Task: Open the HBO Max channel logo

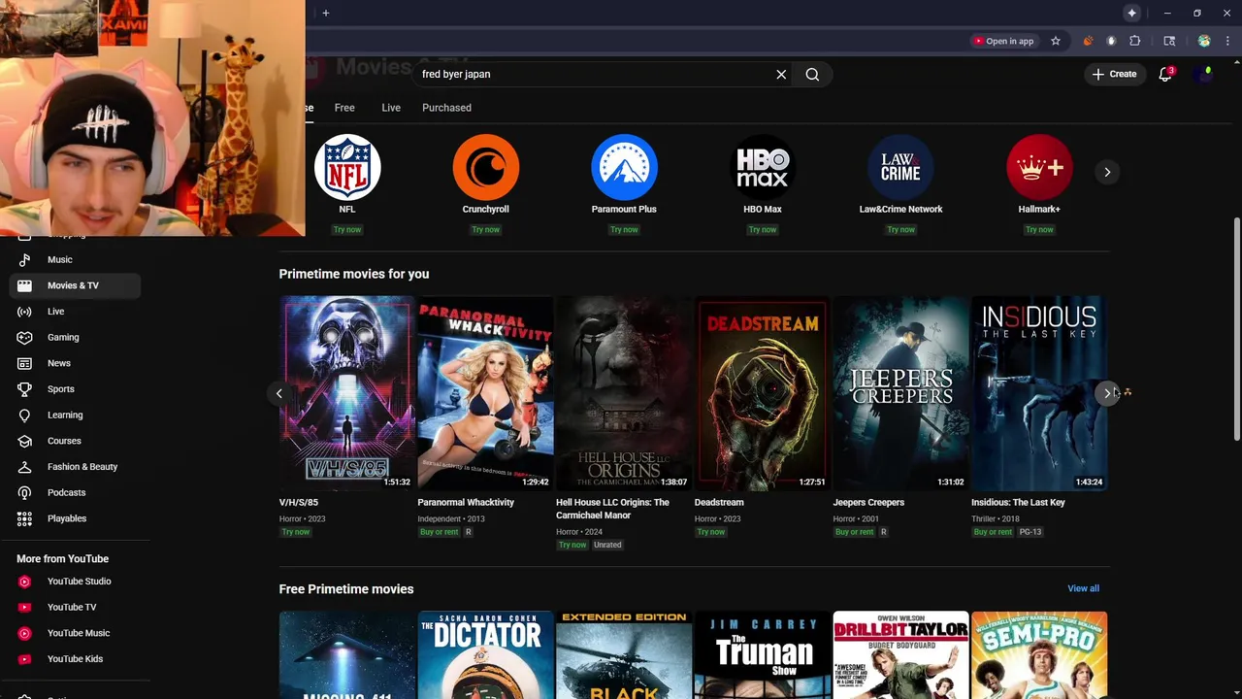Action: point(763,168)
